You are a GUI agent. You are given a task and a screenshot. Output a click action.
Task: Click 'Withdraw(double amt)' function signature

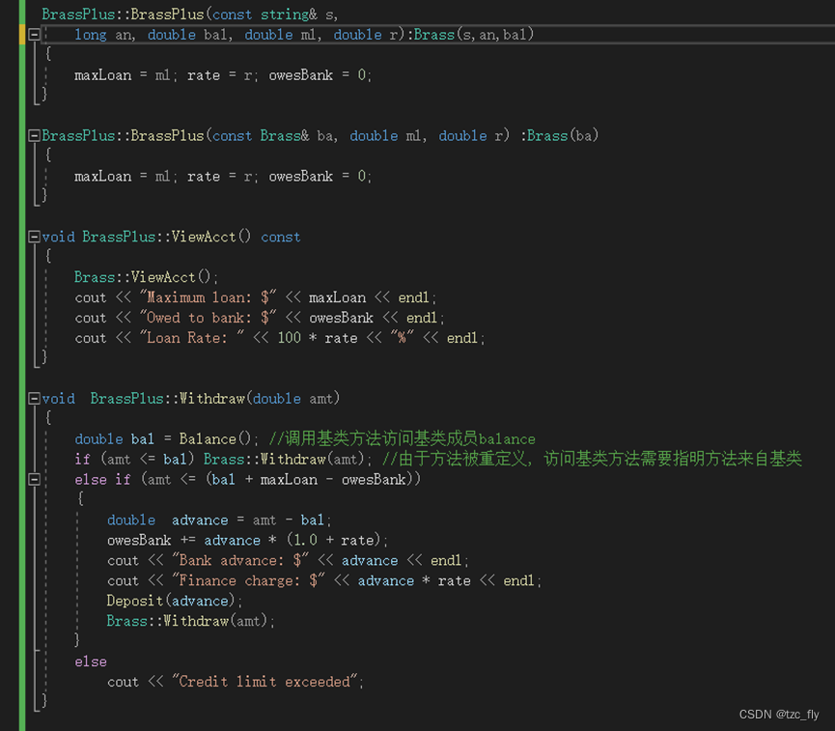pos(260,399)
